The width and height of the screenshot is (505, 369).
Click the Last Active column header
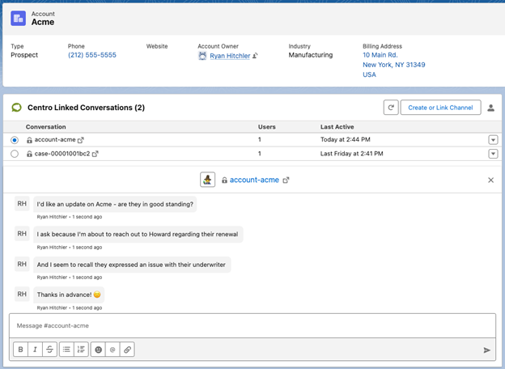[x=337, y=127]
